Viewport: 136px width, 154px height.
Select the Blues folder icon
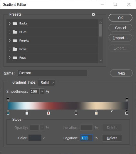click(x=15, y=32)
